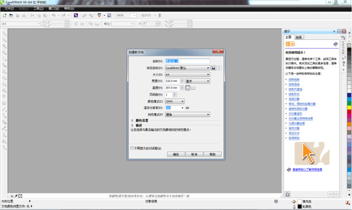Click the OK button in new document dialog
The width and height of the screenshot is (352, 210).
[176, 154]
